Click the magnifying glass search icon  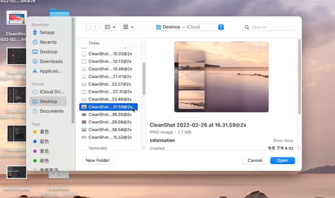click(247, 27)
